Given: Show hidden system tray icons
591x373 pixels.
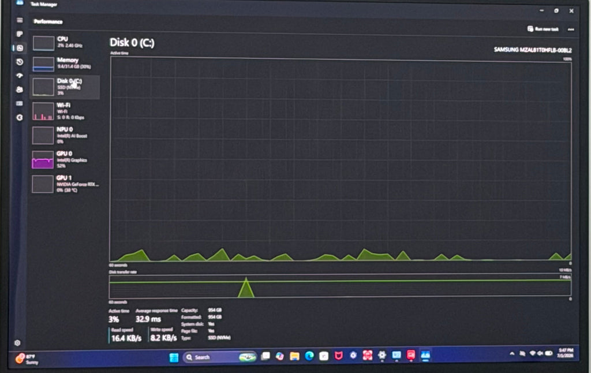Looking at the screenshot, I should pyautogui.click(x=512, y=353).
